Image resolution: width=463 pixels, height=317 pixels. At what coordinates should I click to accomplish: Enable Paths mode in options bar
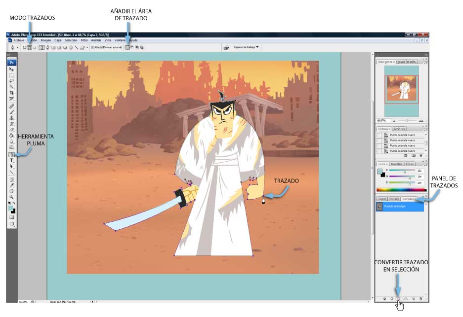coord(29,47)
